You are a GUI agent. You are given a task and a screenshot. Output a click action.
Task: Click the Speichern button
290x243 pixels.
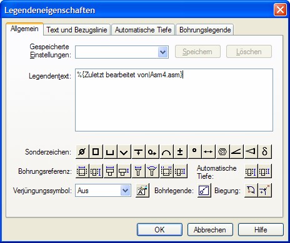[197, 52]
